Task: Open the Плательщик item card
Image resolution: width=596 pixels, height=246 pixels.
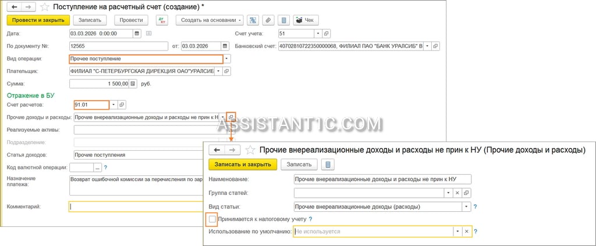Action: tap(226, 71)
